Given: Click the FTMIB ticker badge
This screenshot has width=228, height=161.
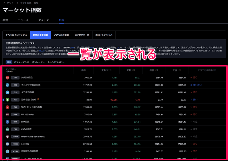Looking at the screenshot, I should tap(15, 137).
